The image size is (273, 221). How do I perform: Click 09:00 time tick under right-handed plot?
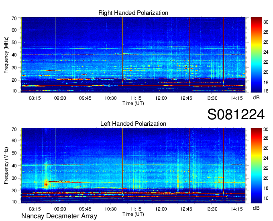coord(60,98)
